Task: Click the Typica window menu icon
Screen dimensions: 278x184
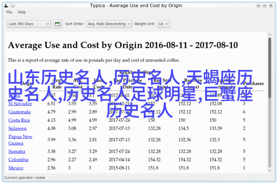Action: point(5,5)
